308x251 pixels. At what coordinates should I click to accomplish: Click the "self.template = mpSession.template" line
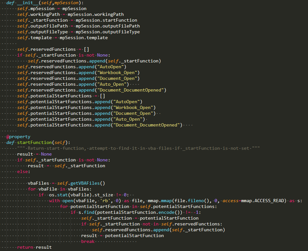click(x=62, y=38)
